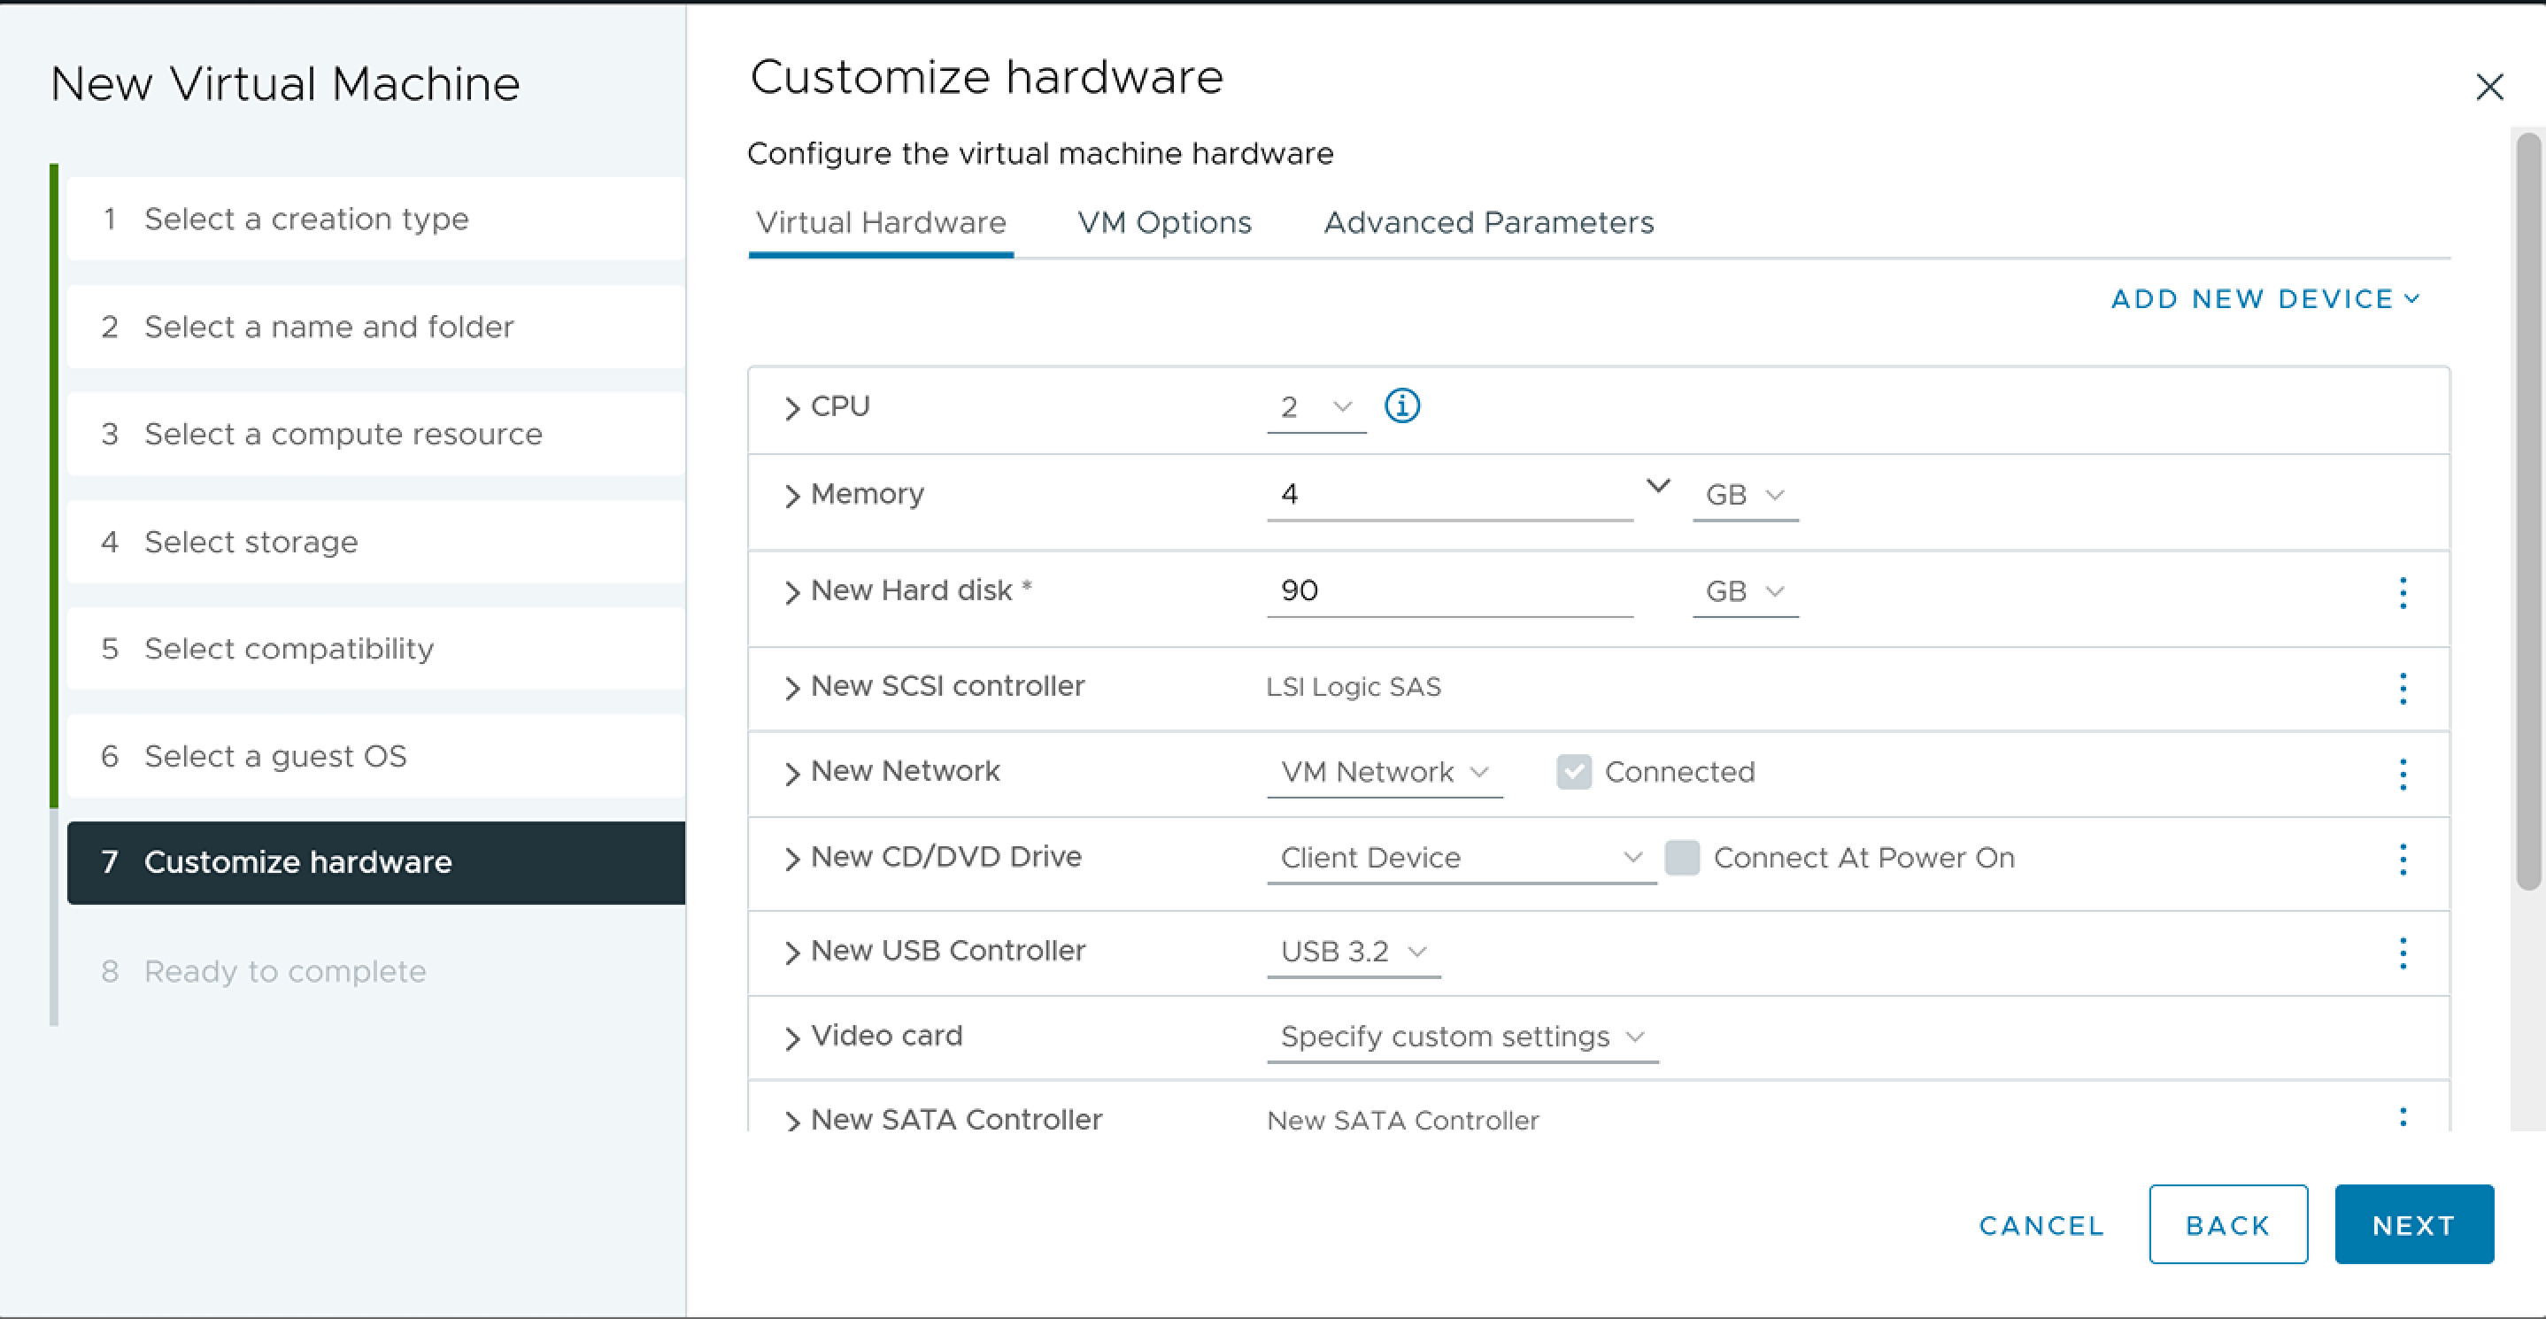Close the New Virtual Machine wizard
This screenshot has height=1319, width=2546.
(2489, 89)
